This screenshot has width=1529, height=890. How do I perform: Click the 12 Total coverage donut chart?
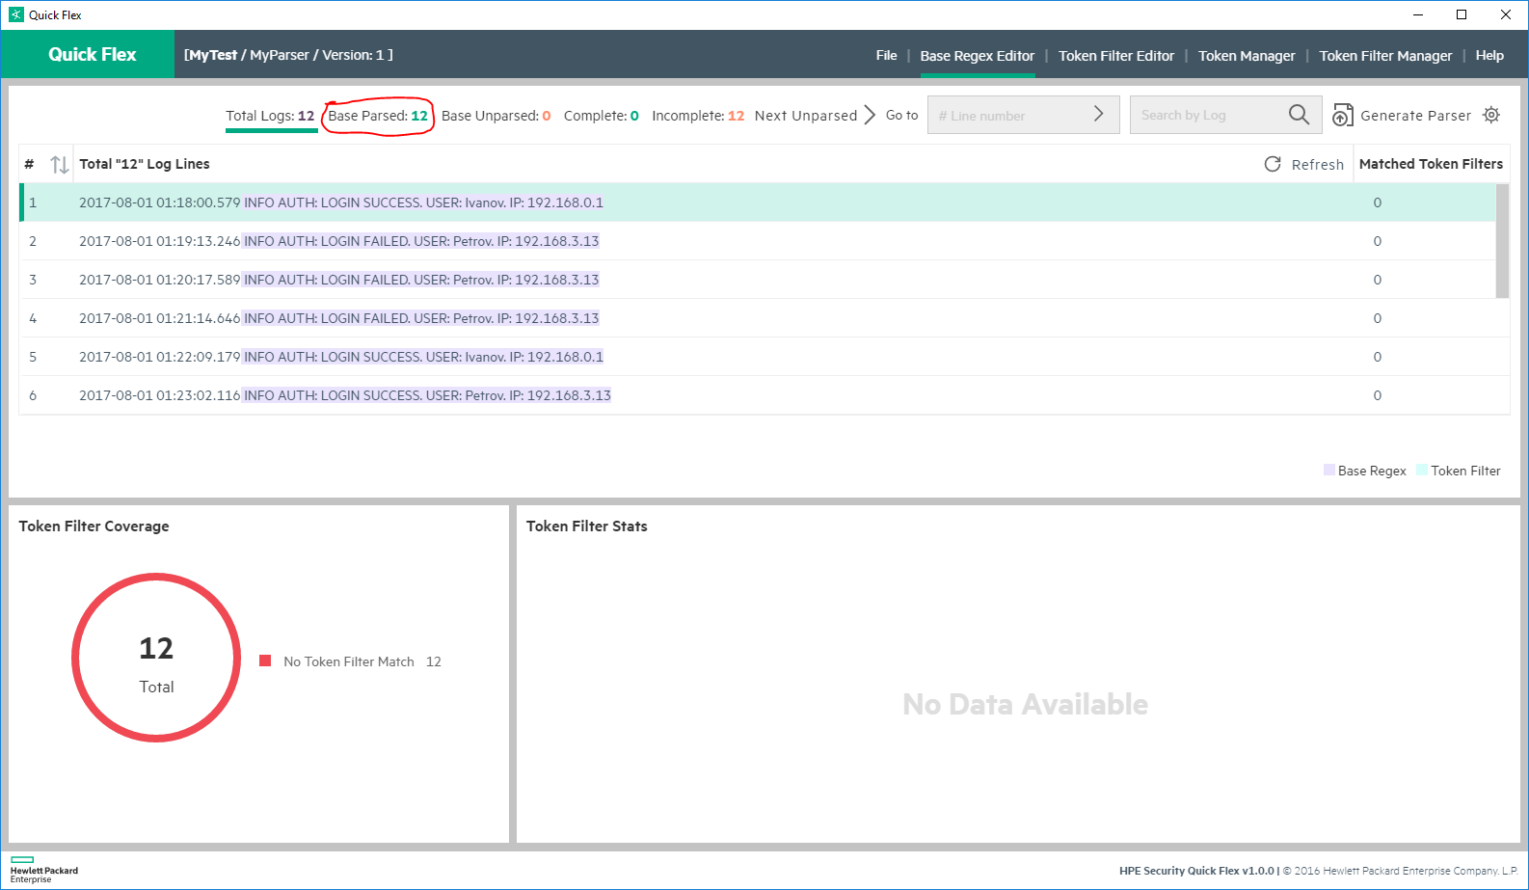[156, 658]
